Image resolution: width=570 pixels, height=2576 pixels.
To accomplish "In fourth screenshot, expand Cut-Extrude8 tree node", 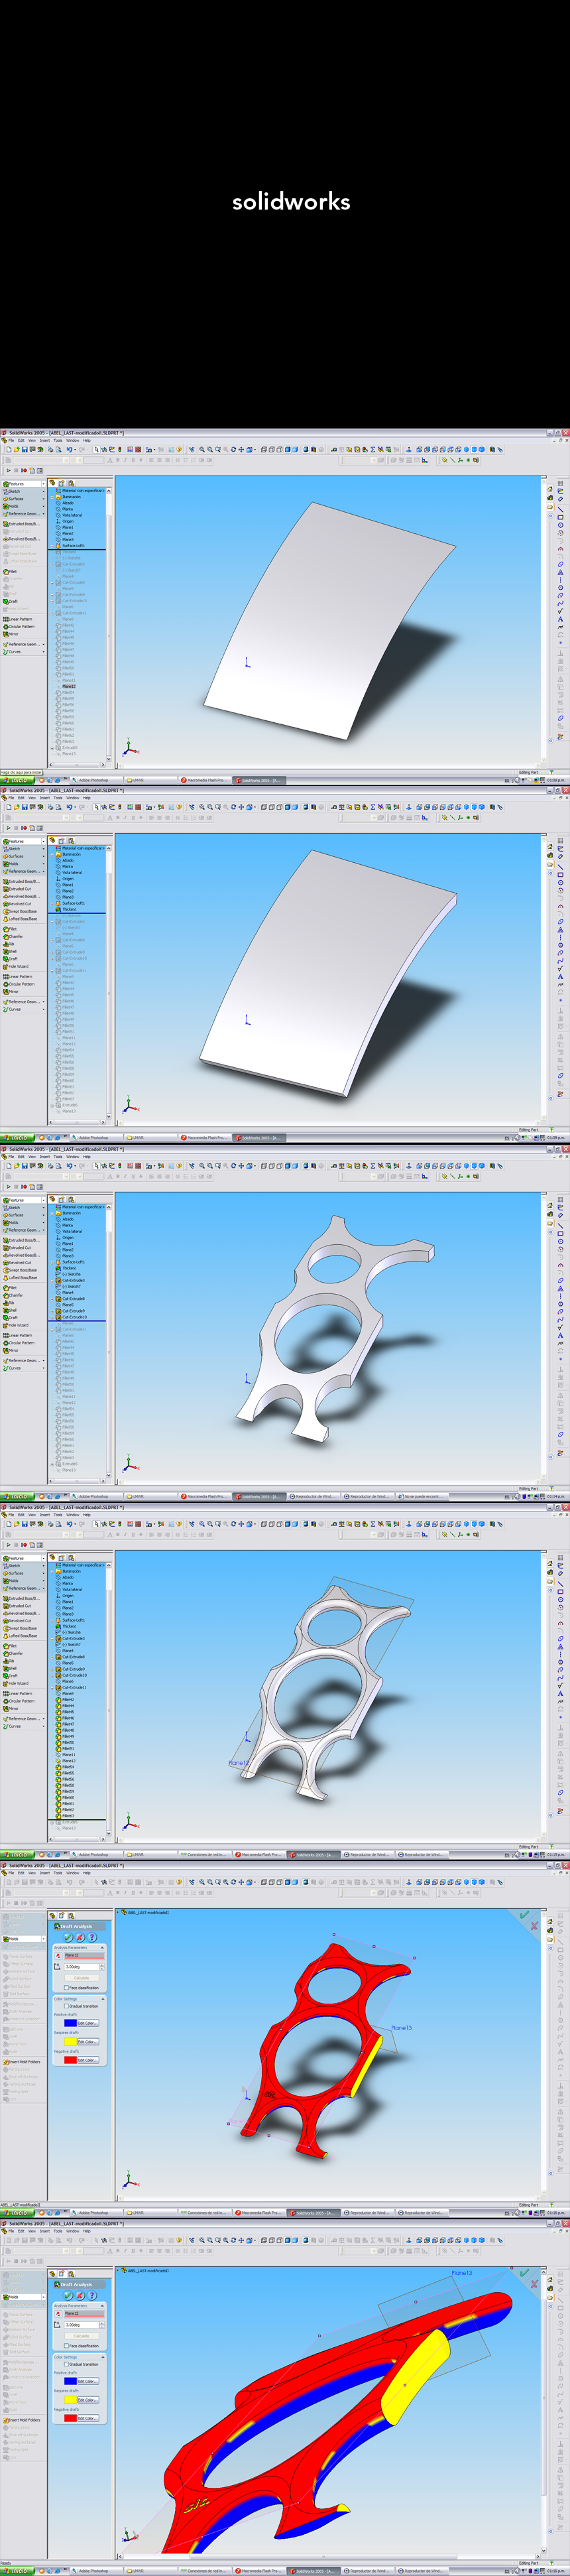I will pyautogui.click(x=52, y=1657).
